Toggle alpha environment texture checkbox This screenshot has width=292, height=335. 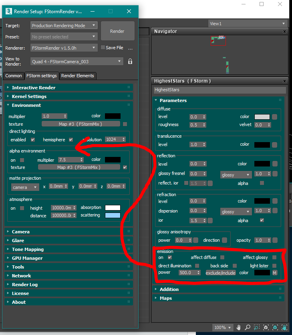[125, 167]
